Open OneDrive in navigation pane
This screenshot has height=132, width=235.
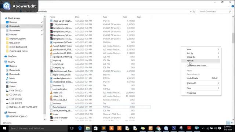[12, 56]
